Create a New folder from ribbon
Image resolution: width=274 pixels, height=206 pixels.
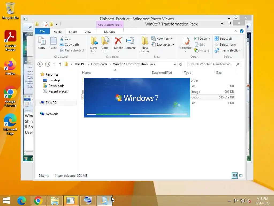145,45
